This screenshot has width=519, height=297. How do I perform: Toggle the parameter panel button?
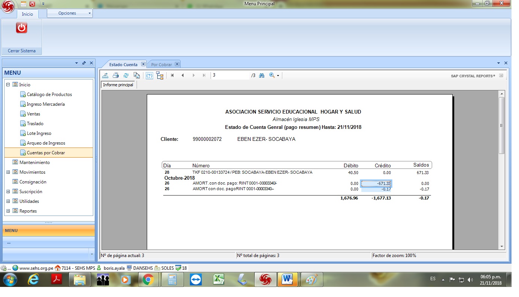(x=149, y=75)
